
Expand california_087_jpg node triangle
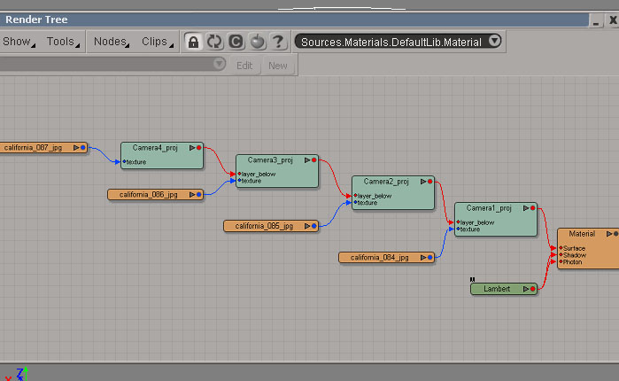tap(76, 148)
